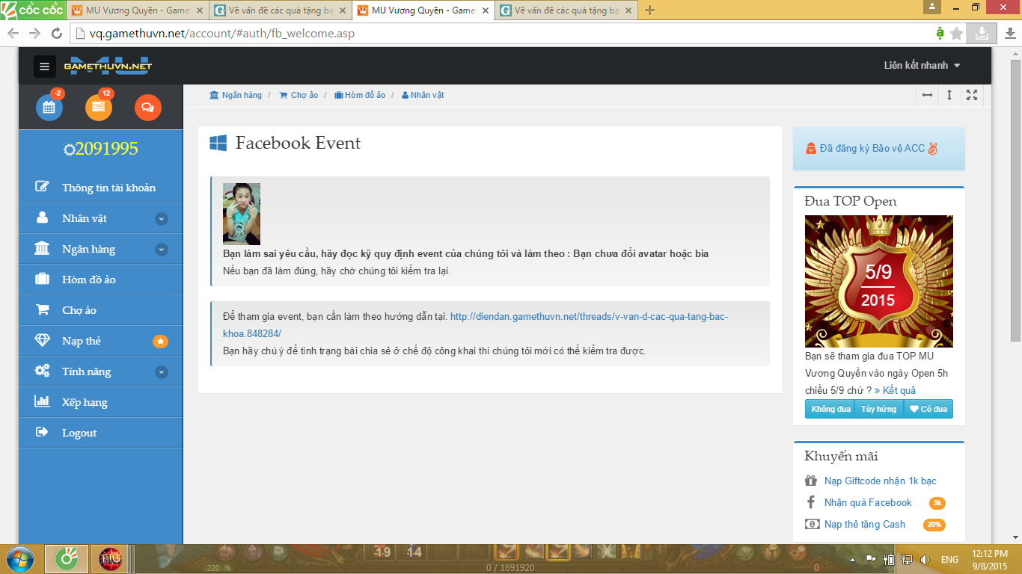
Task: Expand the Ngân hàng sidebar chevron
Action: click(x=162, y=250)
